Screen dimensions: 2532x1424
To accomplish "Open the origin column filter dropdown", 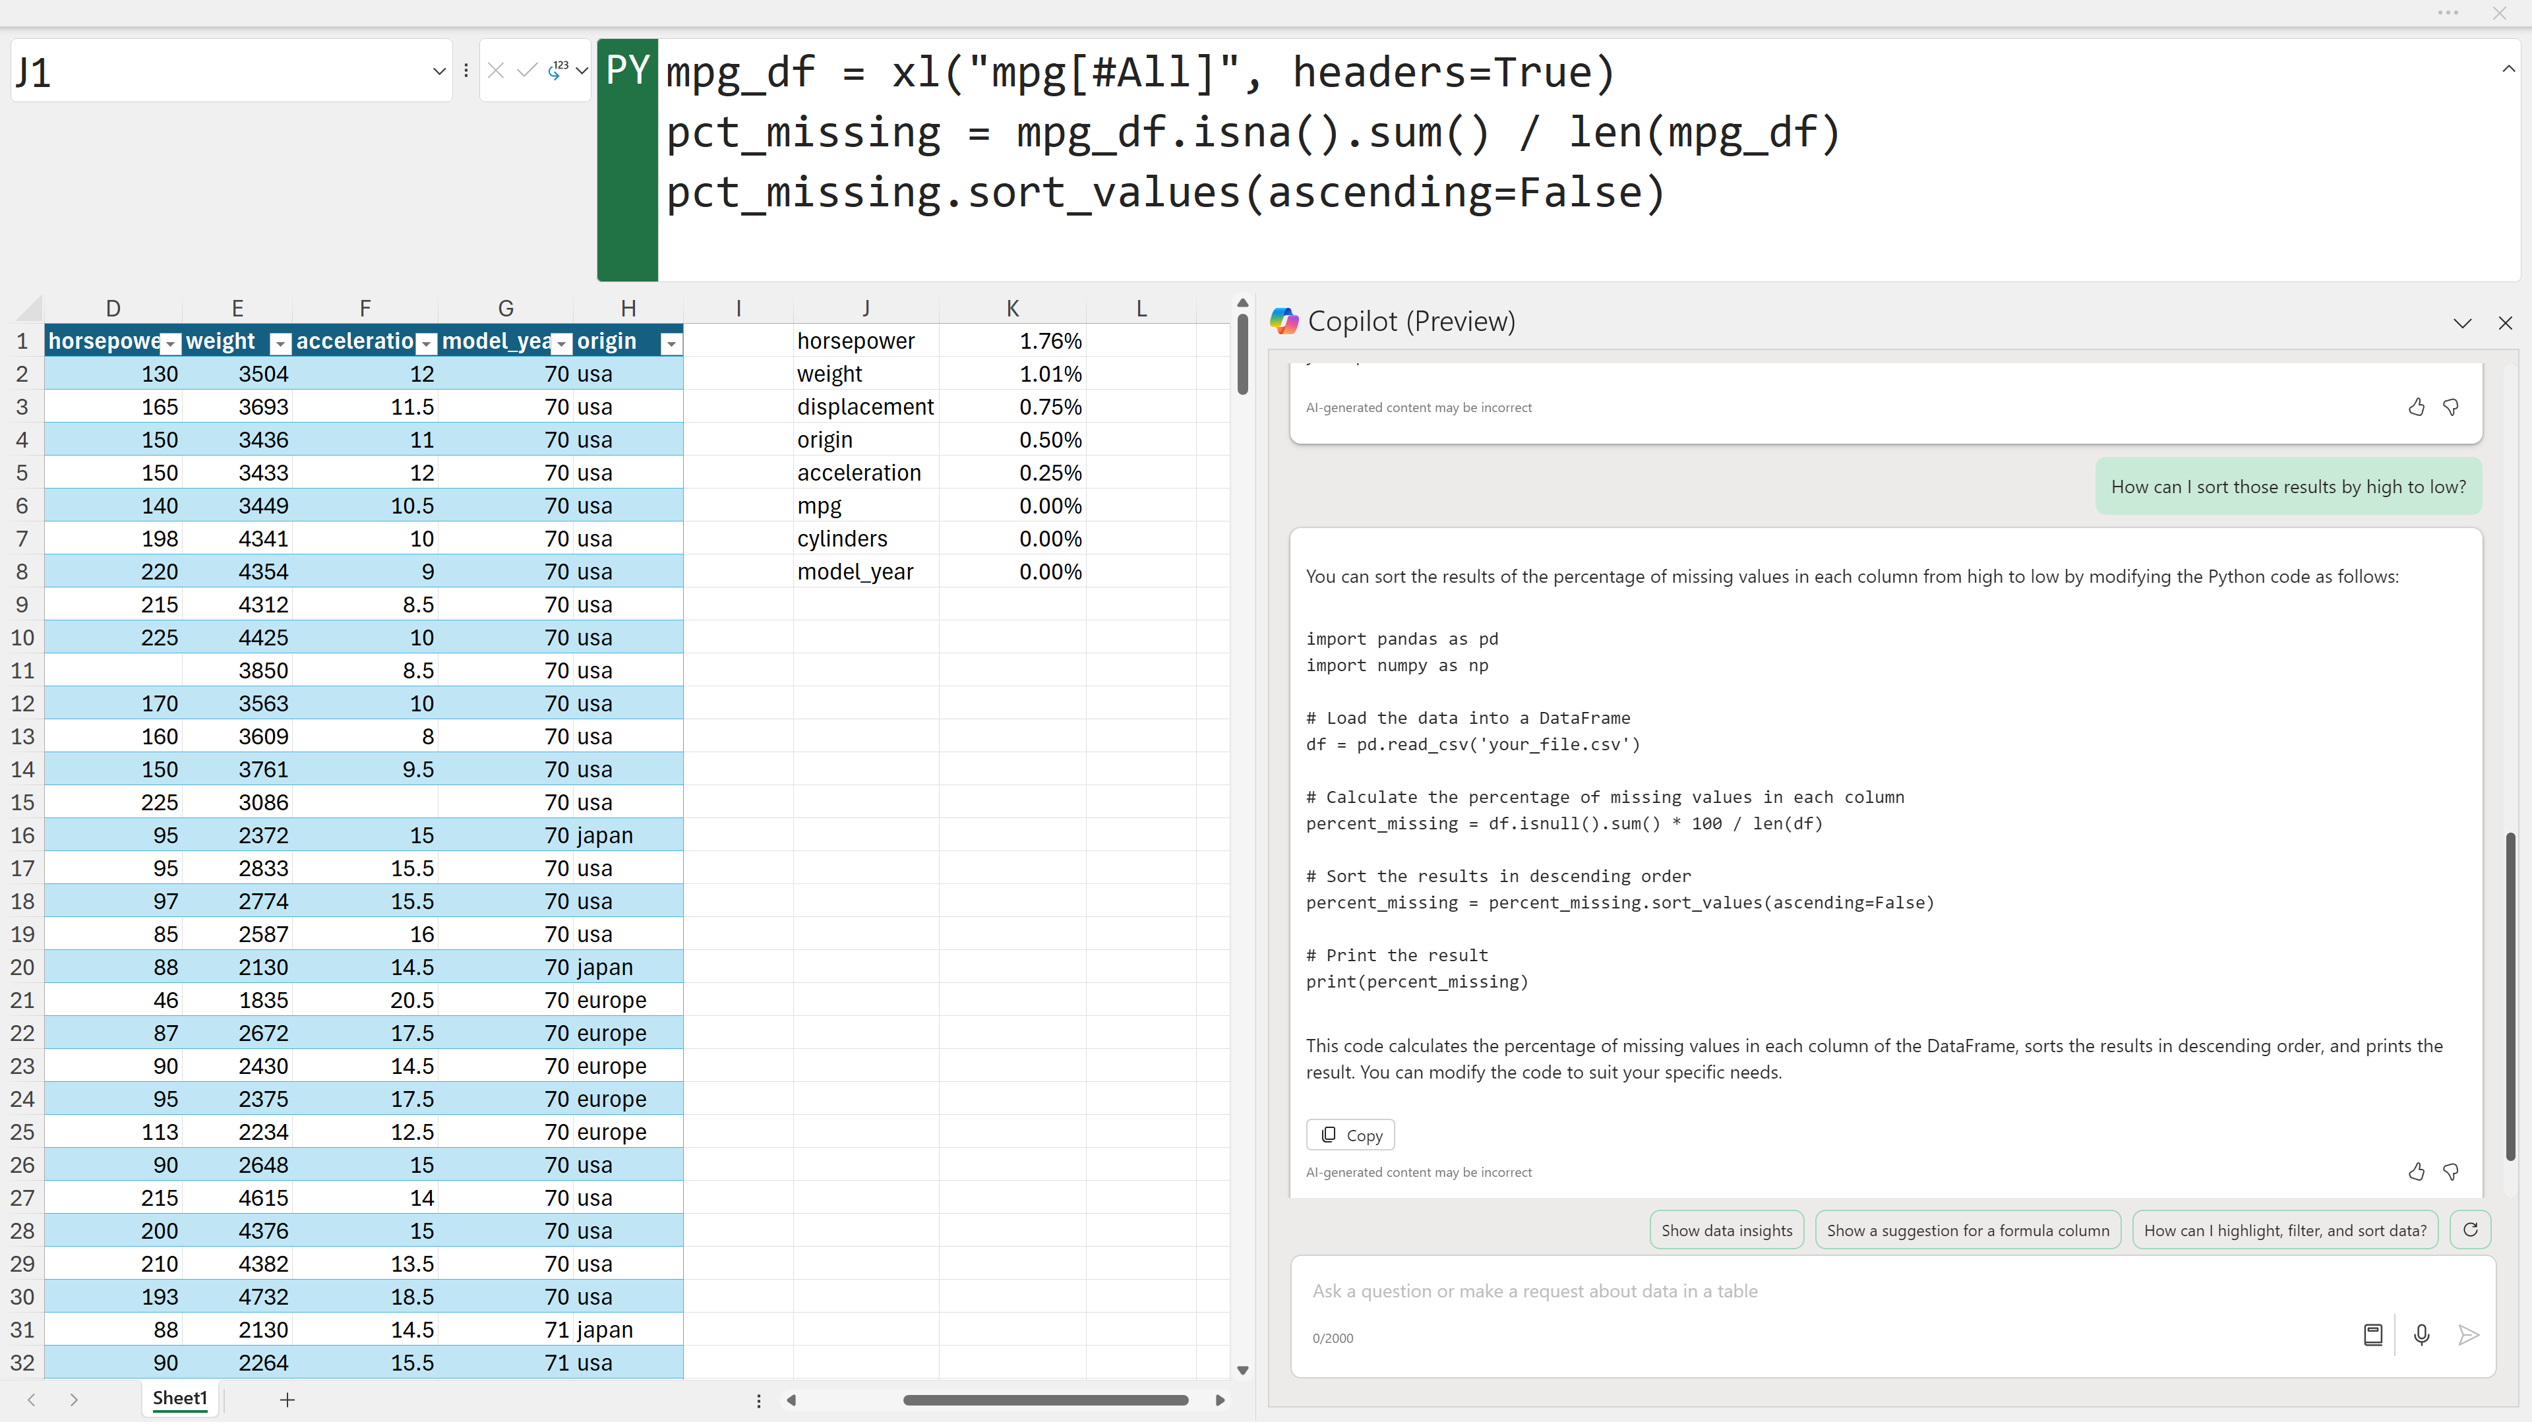I will 671,343.
